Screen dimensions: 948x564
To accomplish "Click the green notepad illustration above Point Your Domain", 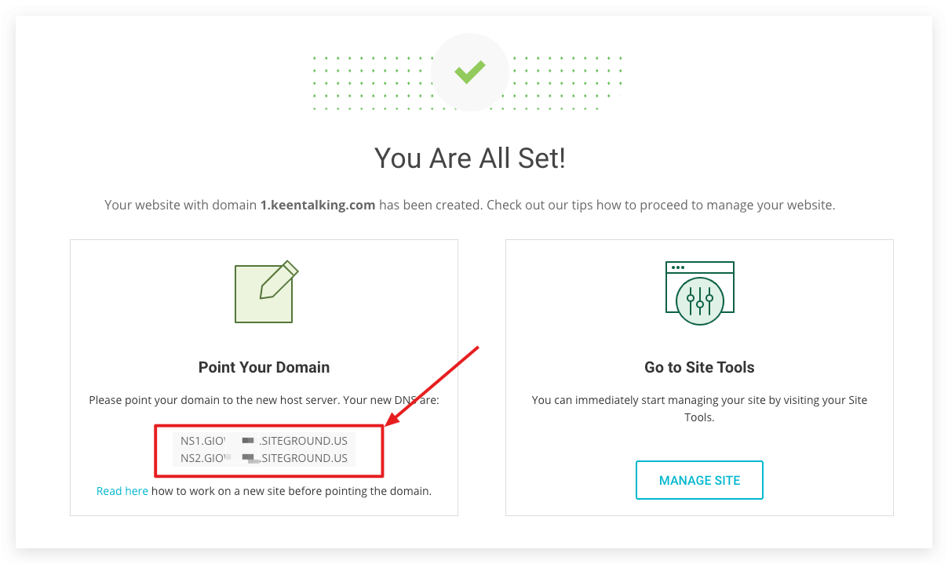I will 264,294.
